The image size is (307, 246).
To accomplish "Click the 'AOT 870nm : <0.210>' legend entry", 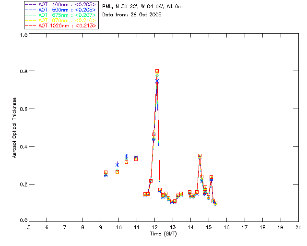I will (60, 20).
